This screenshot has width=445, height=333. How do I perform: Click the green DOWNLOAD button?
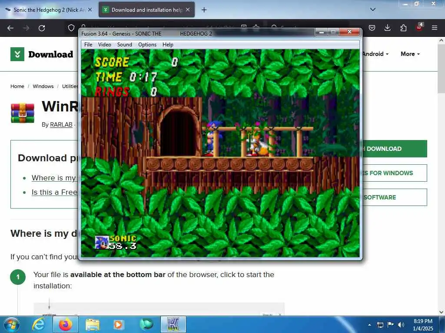(x=395, y=149)
